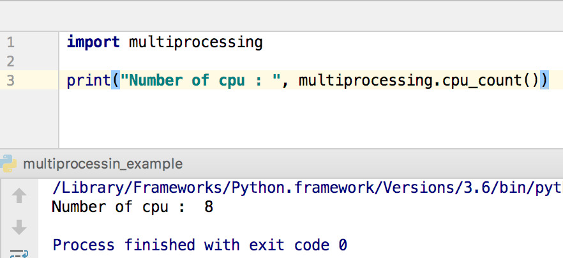Click the down arrow in run console
This screenshot has width=563, height=258.
19,227
